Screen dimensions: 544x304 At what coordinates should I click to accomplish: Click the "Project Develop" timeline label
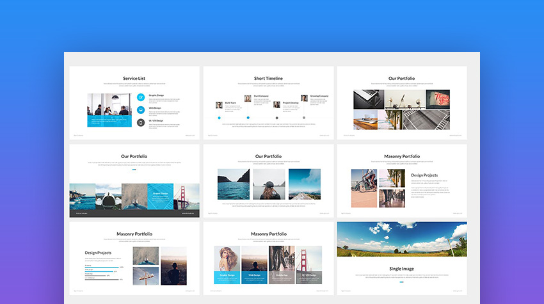click(291, 103)
